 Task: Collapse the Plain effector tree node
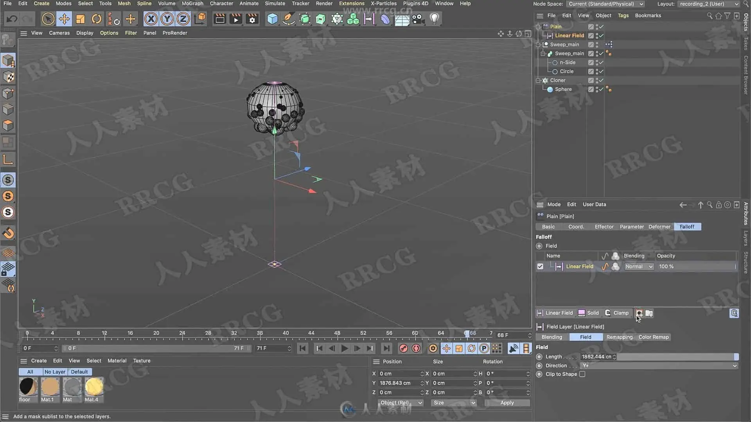(x=538, y=27)
